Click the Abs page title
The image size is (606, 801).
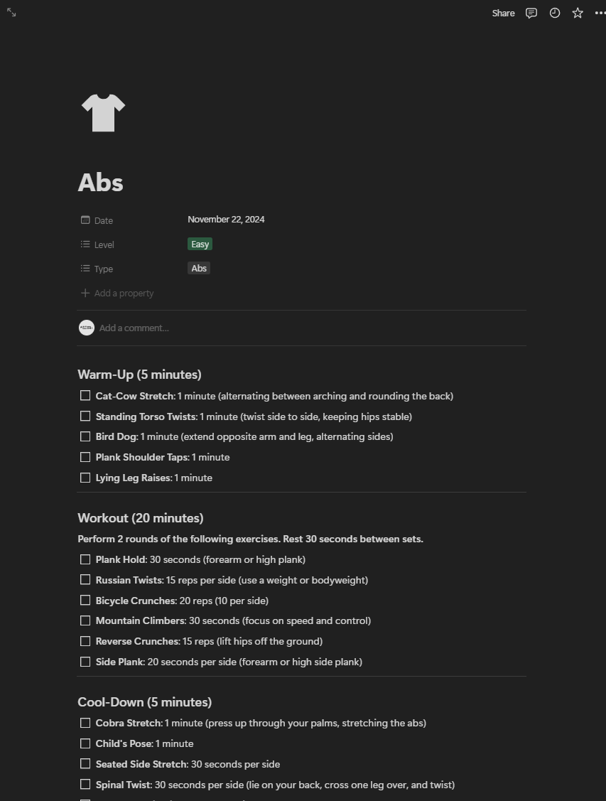coord(100,183)
